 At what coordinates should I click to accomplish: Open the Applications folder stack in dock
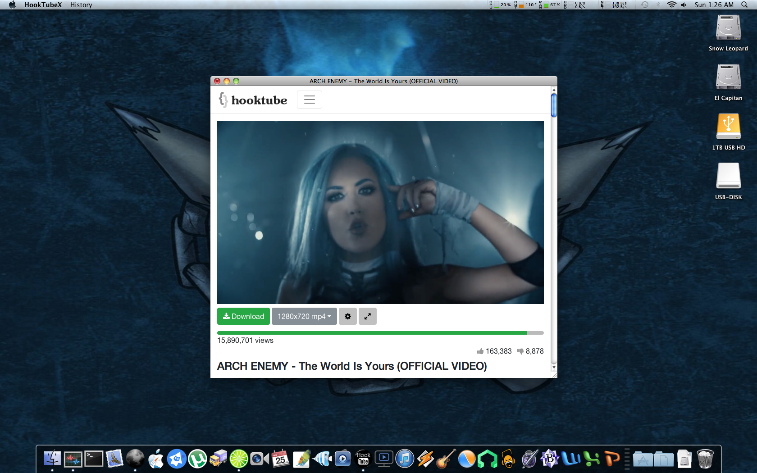tap(643, 459)
